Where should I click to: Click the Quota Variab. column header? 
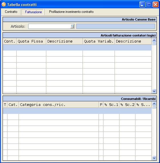[99, 41]
